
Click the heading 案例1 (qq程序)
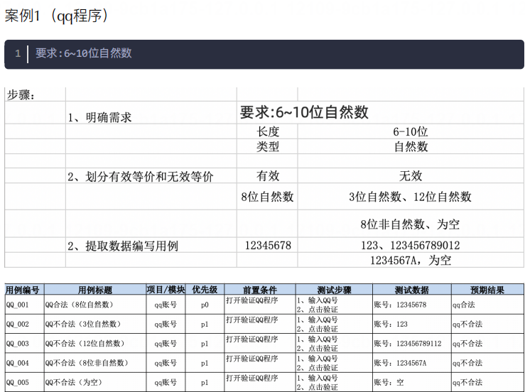click(x=56, y=16)
